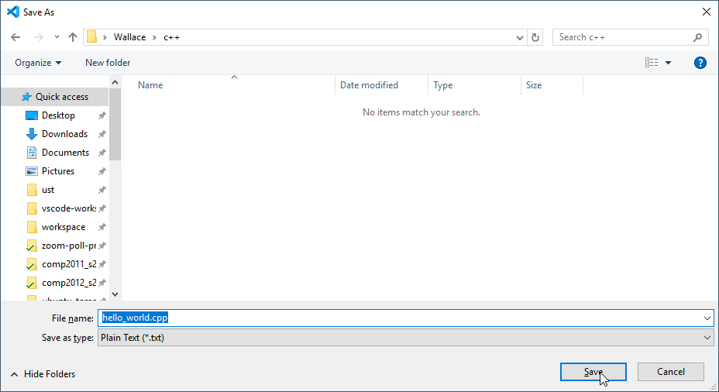Sort files by Date modified column

pyautogui.click(x=369, y=85)
